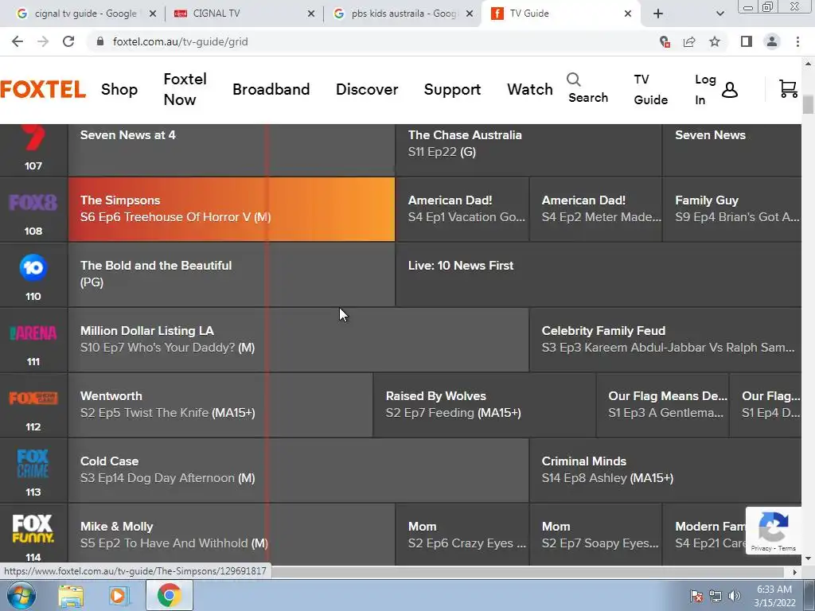
Task: Open a new browser tab
Action: click(658, 14)
